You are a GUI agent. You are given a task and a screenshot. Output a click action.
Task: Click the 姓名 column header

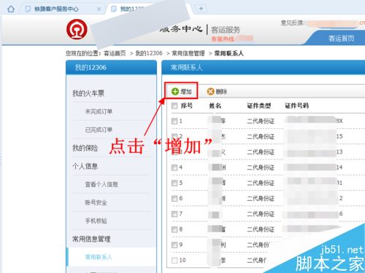[x=215, y=106]
